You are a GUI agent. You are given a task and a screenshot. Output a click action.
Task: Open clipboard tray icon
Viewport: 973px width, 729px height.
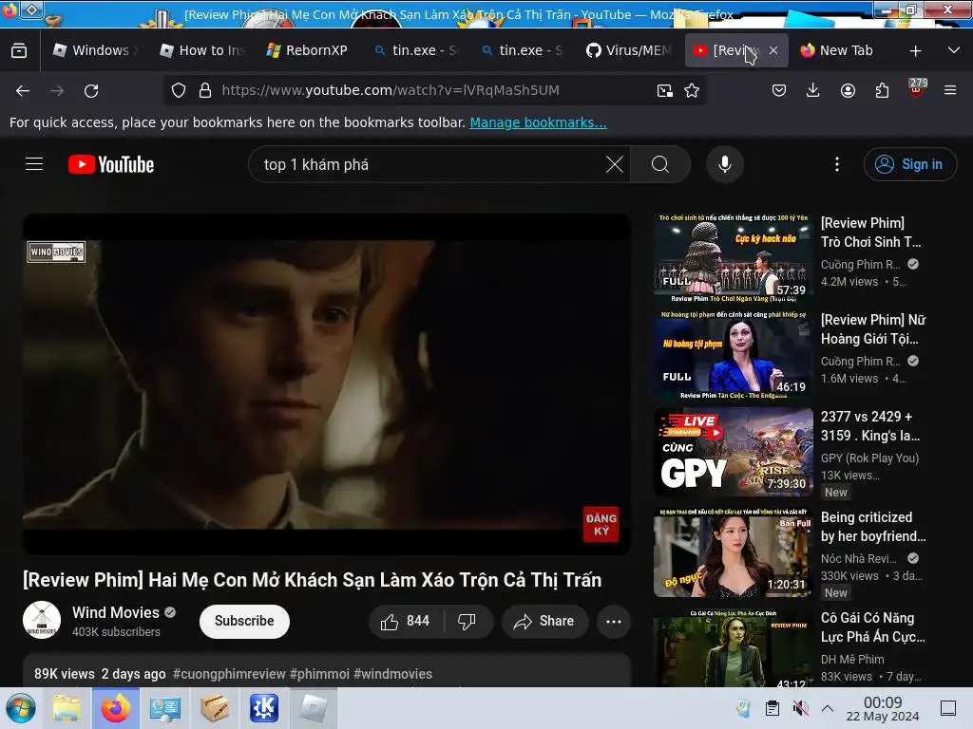coord(773,708)
